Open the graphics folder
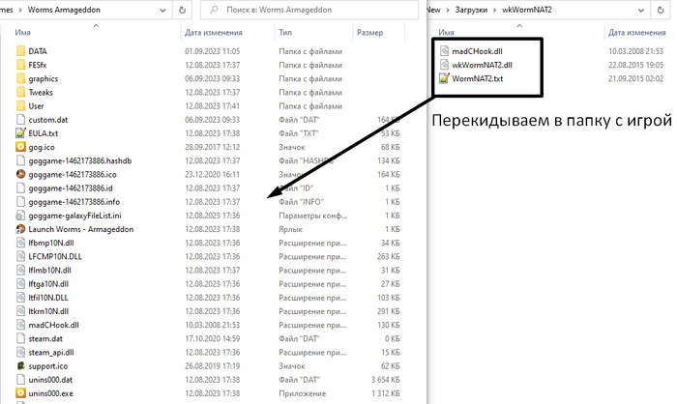 tap(44, 78)
